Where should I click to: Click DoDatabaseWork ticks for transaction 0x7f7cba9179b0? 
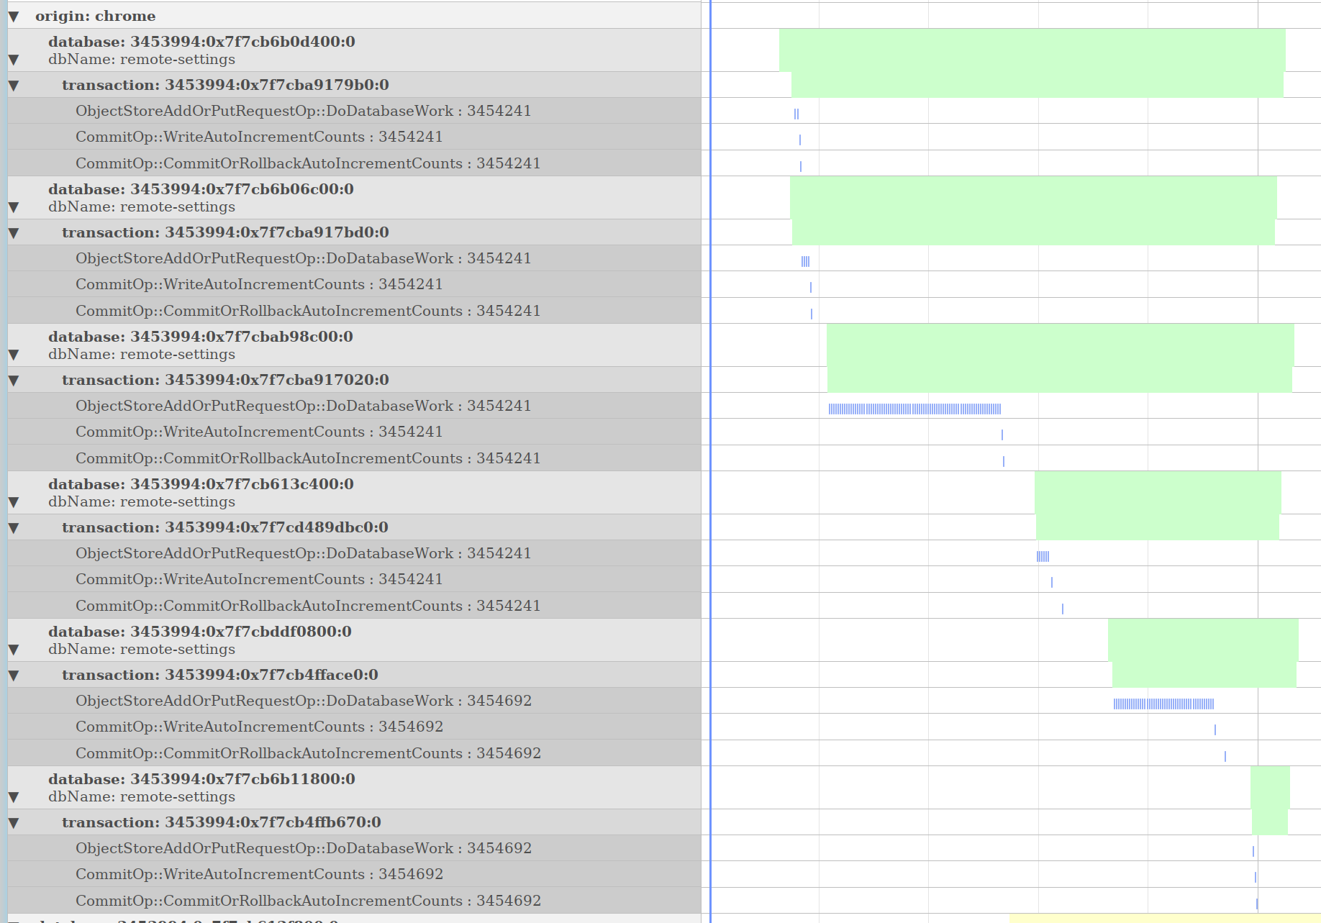click(796, 114)
